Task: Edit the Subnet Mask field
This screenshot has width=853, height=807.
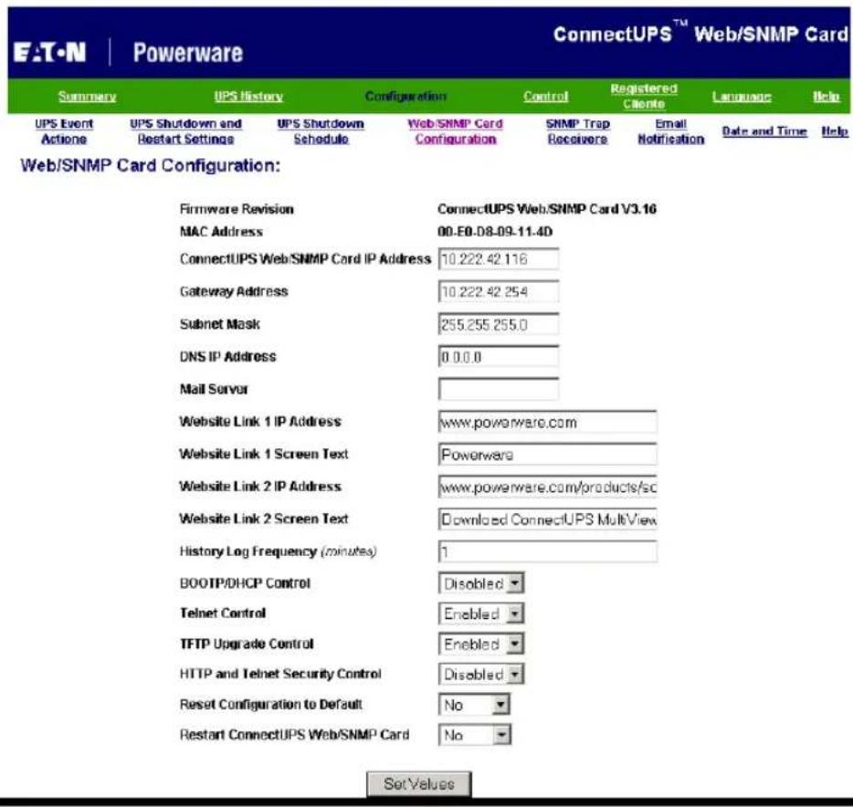Action: (x=499, y=325)
